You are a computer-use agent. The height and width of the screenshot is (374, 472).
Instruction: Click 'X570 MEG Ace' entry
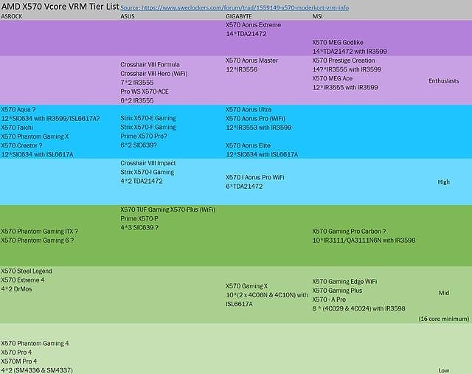click(x=333, y=79)
